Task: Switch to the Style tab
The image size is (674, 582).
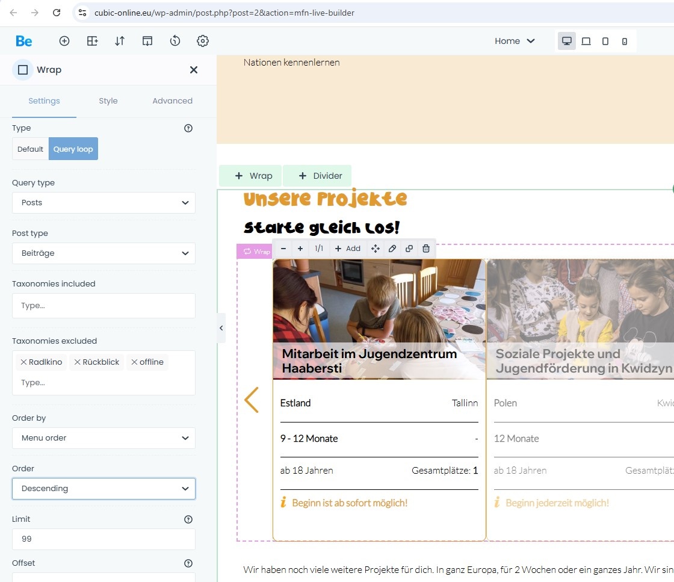Action: click(x=108, y=101)
